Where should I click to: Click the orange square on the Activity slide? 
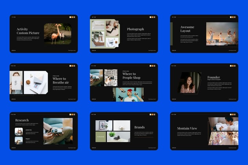(x=72, y=17)
